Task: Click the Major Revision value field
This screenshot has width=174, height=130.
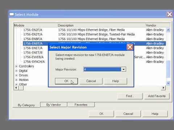Action: [x=102, y=69]
